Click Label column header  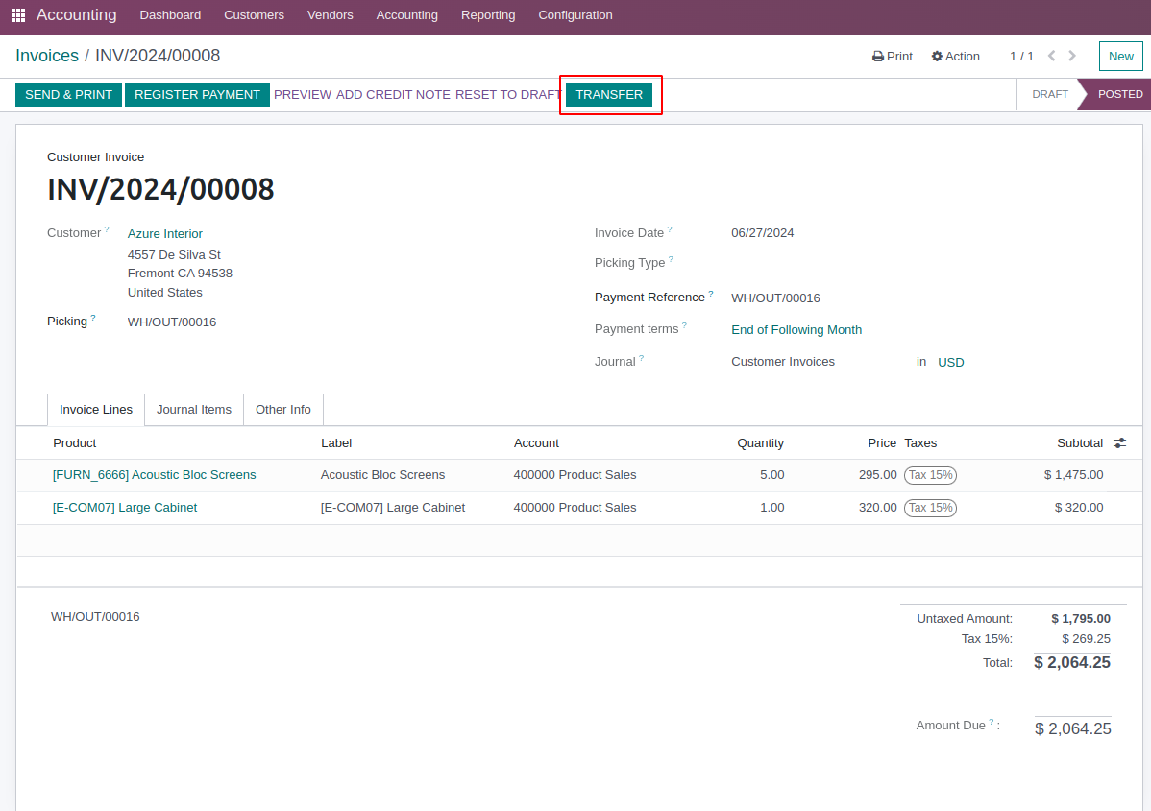tap(336, 442)
